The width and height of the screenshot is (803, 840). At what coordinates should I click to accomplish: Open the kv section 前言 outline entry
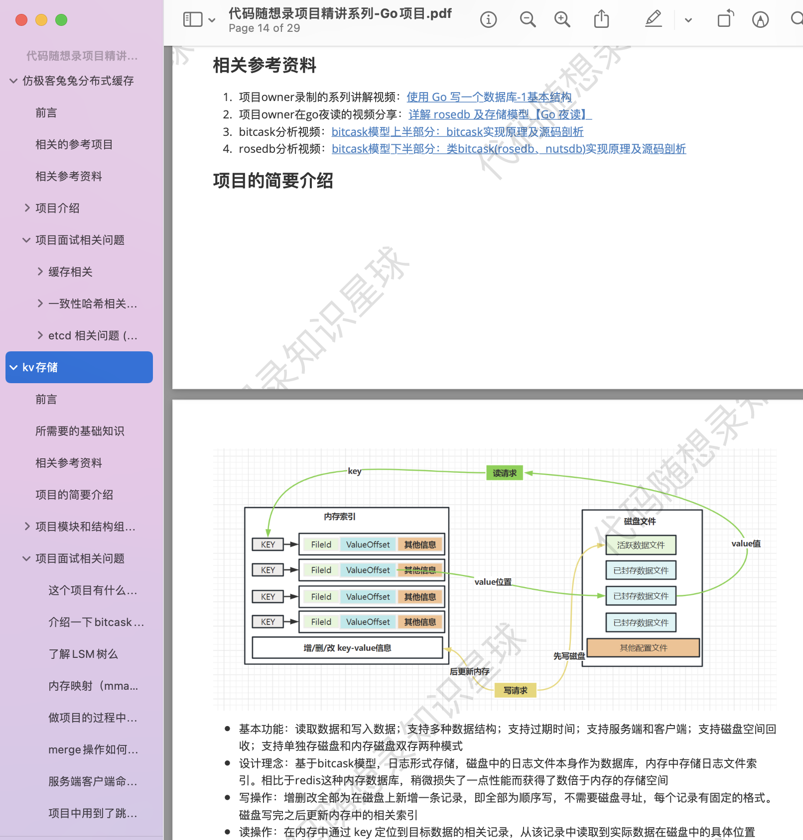tap(46, 399)
